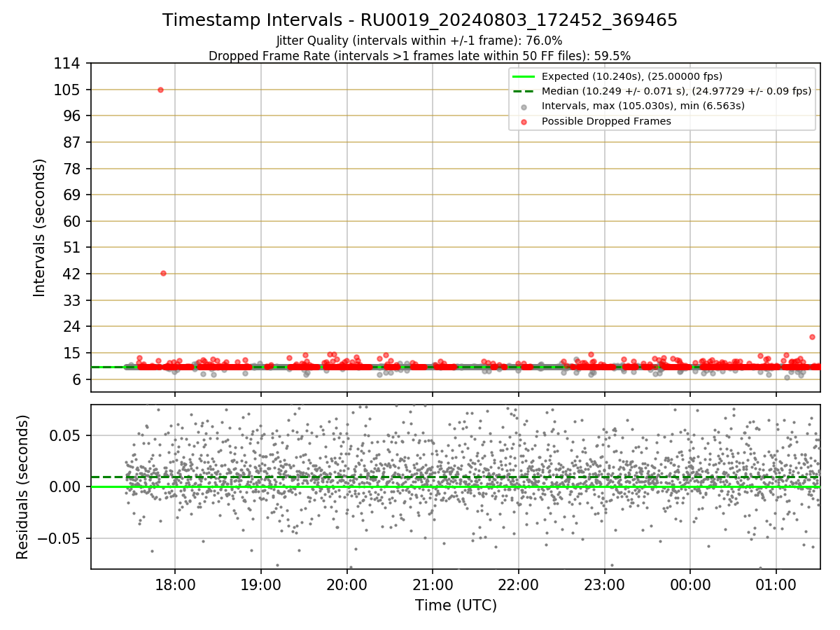Click the red outlier point at 42 seconds
Screen dimensions: 840x630
[x=163, y=273]
